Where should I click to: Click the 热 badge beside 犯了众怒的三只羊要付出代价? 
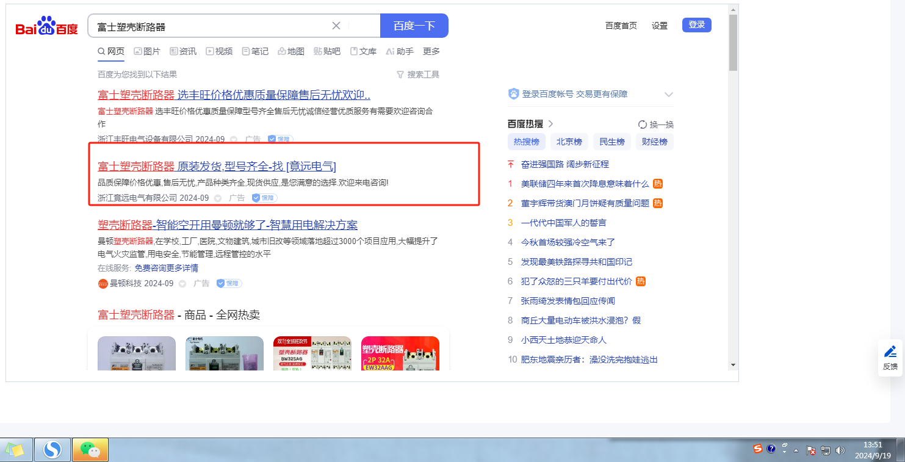tap(641, 281)
